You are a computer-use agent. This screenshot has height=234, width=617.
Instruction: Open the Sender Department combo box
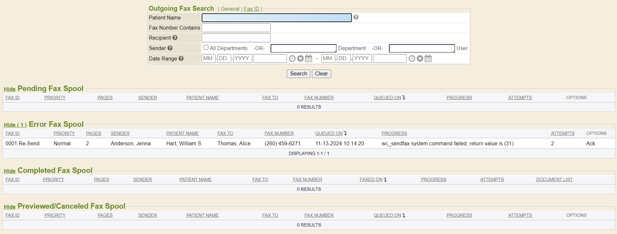(x=303, y=48)
